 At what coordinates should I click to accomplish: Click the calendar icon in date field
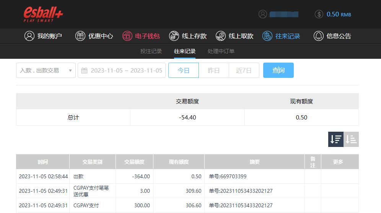(x=84, y=70)
